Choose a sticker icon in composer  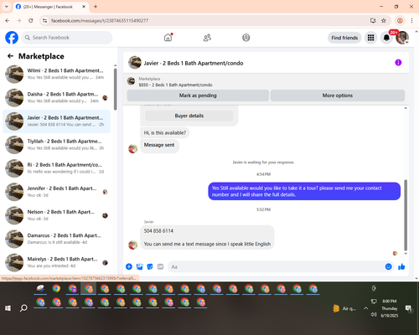point(150,266)
